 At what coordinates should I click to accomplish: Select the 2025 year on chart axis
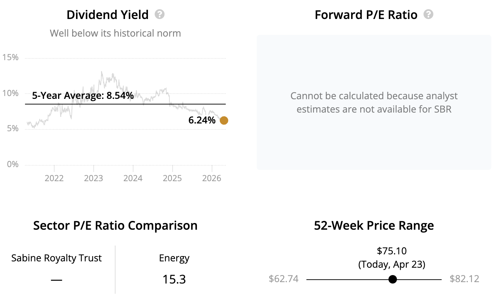click(x=172, y=178)
